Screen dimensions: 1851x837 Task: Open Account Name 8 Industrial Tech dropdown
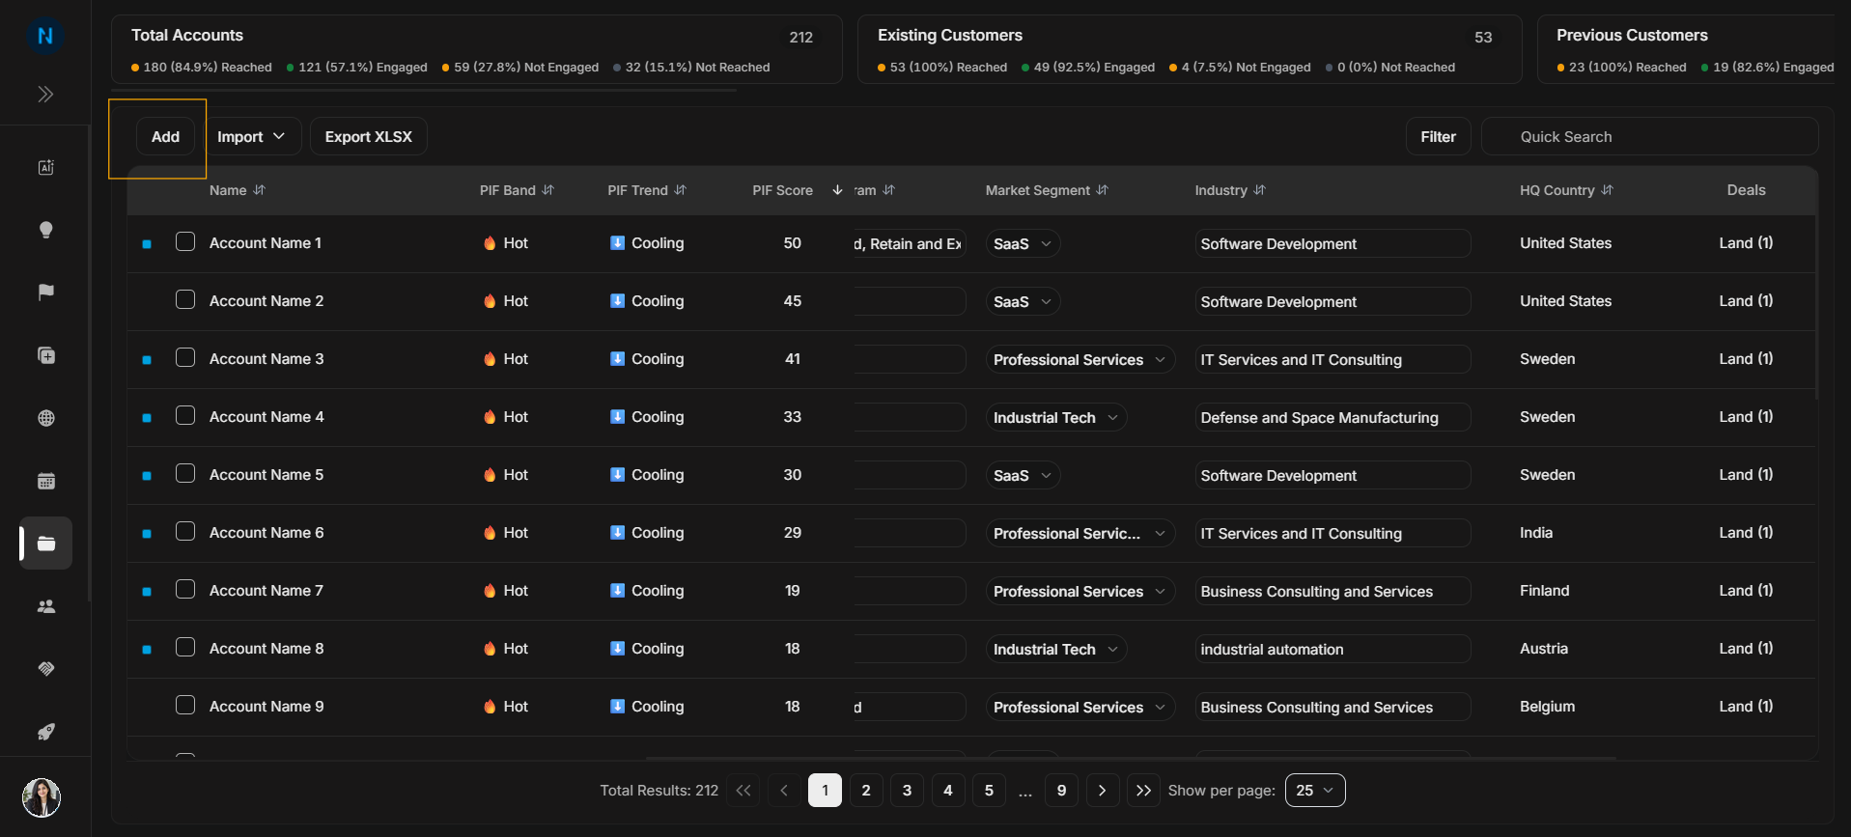[x=1056, y=650]
